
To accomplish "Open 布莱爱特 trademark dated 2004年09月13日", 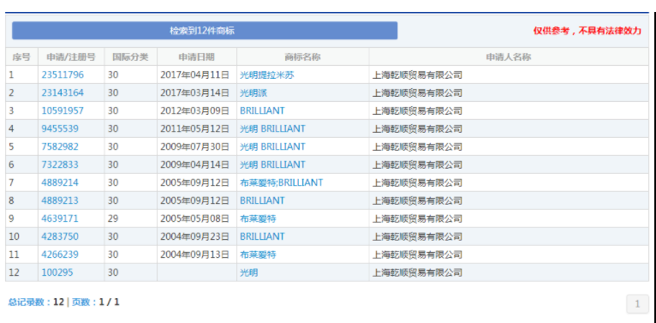I will 258,254.
